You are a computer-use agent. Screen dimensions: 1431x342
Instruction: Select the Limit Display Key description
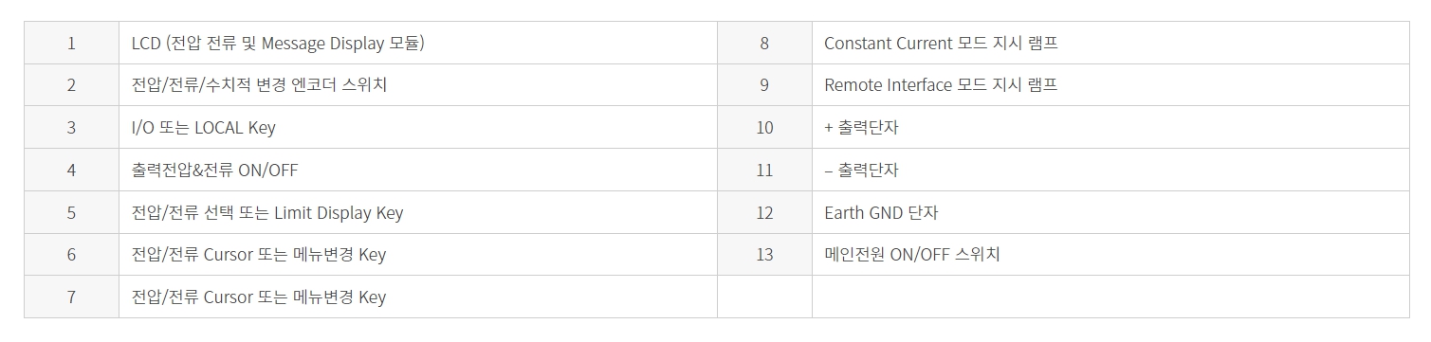point(267,212)
